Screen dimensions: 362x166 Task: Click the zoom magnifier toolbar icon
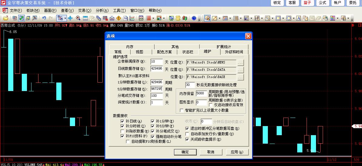point(78,18)
